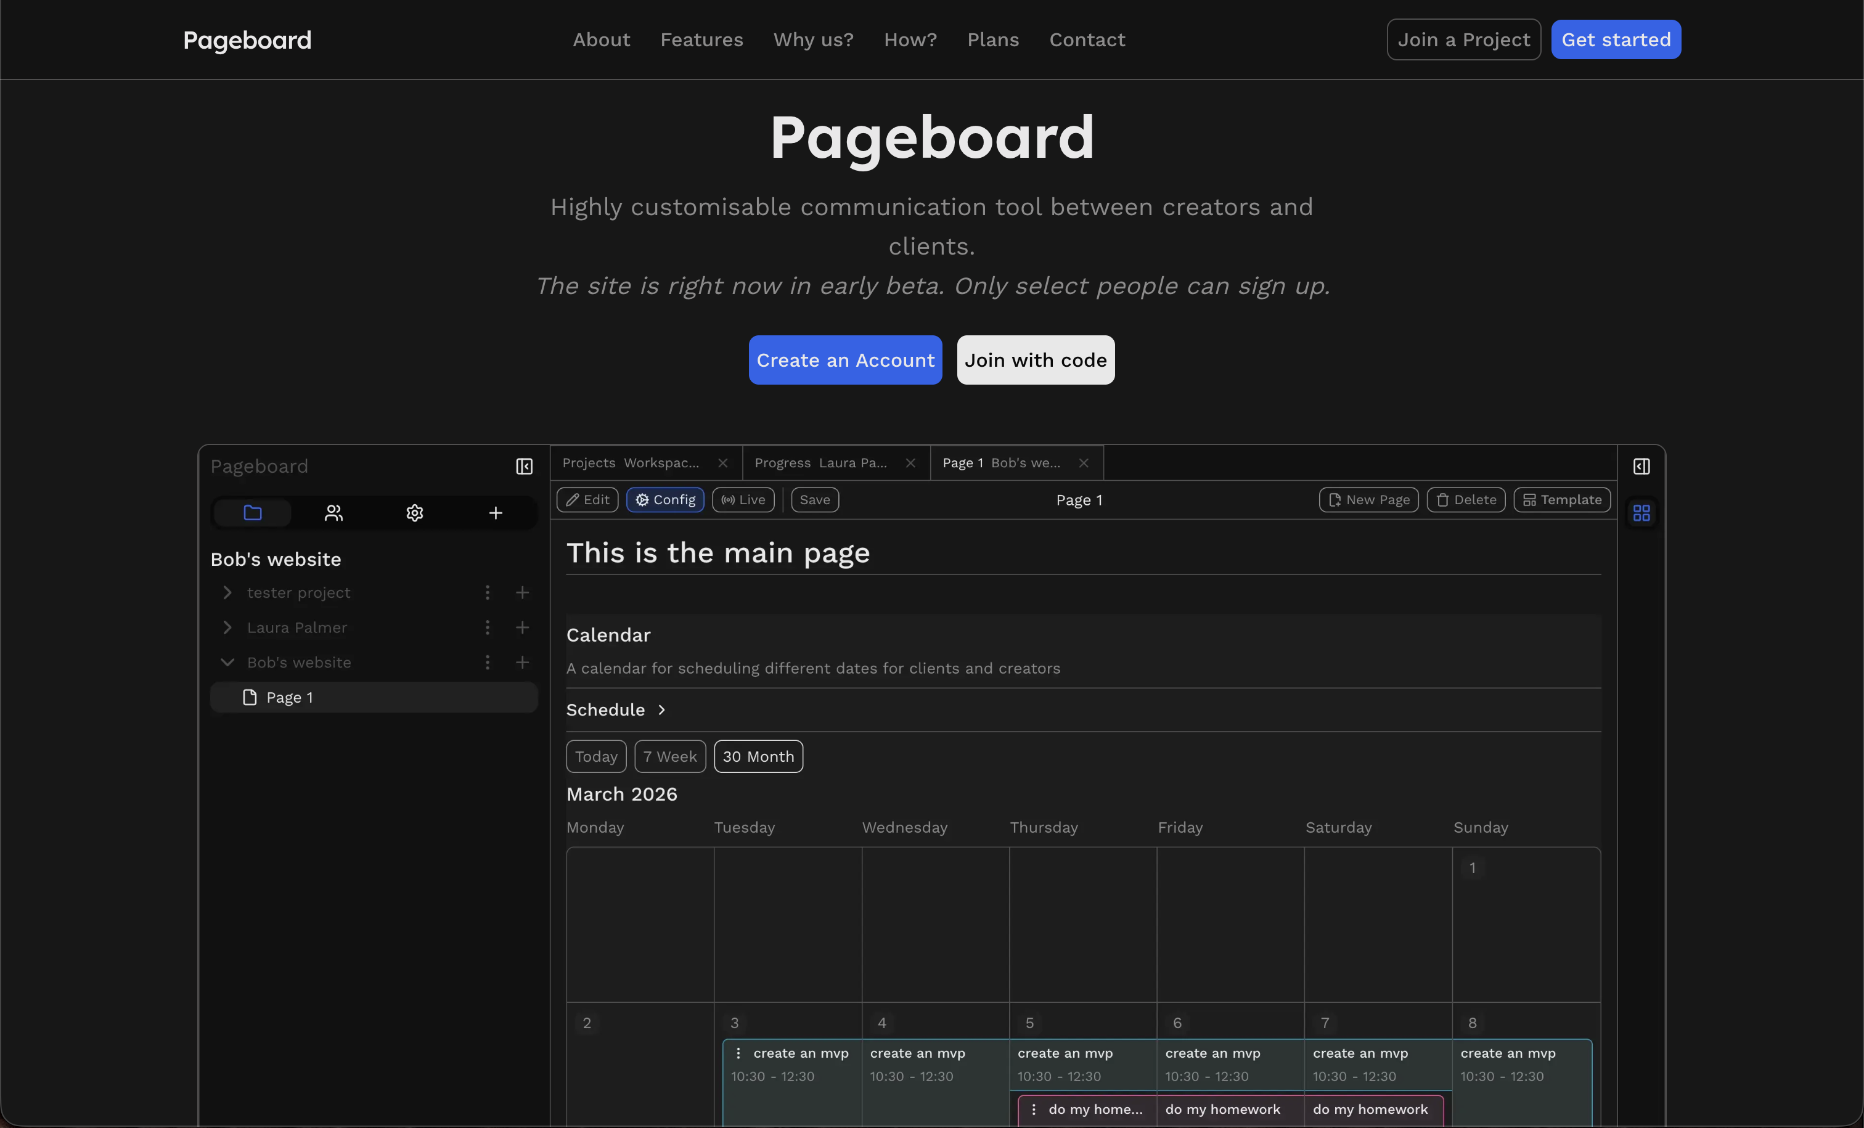Open the Features navigation menu item

(x=701, y=39)
